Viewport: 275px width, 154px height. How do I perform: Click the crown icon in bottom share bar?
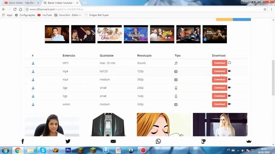click(249, 141)
